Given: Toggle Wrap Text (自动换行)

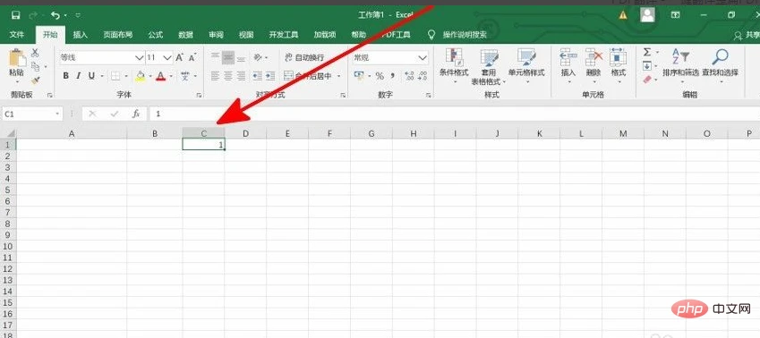Looking at the screenshot, I should (303, 57).
